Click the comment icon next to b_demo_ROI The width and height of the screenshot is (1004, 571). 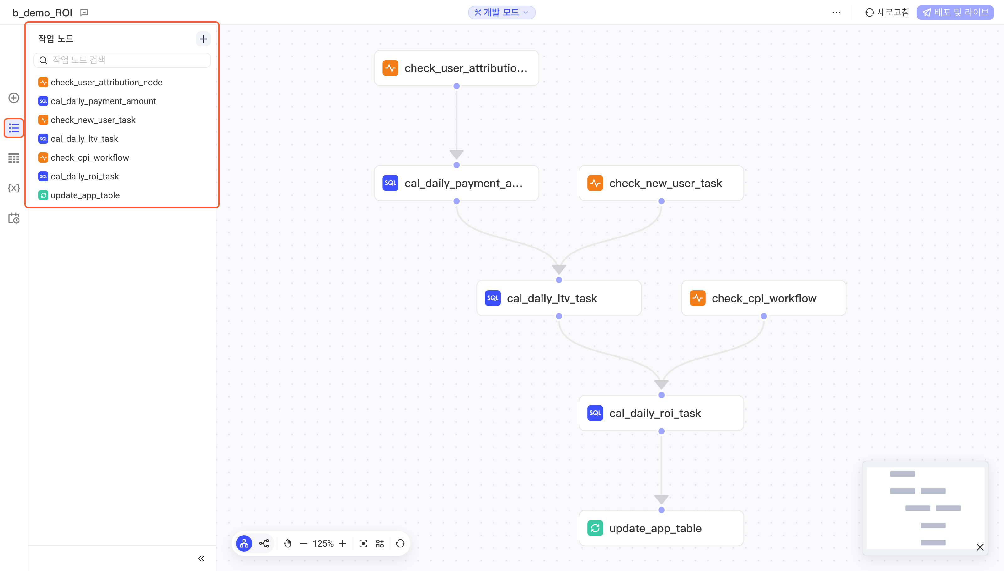click(x=84, y=13)
